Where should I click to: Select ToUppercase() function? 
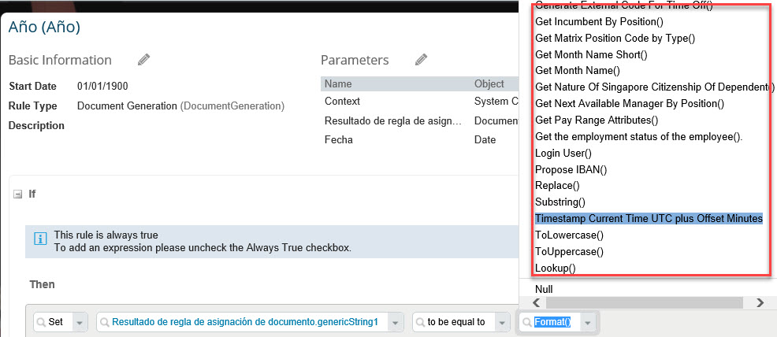tap(570, 251)
